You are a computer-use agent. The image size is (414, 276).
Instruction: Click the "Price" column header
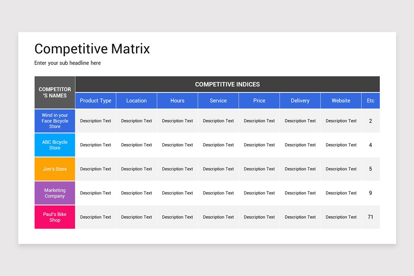[x=259, y=100]
